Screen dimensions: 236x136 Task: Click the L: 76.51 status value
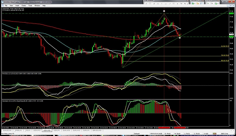click(187, 133)
